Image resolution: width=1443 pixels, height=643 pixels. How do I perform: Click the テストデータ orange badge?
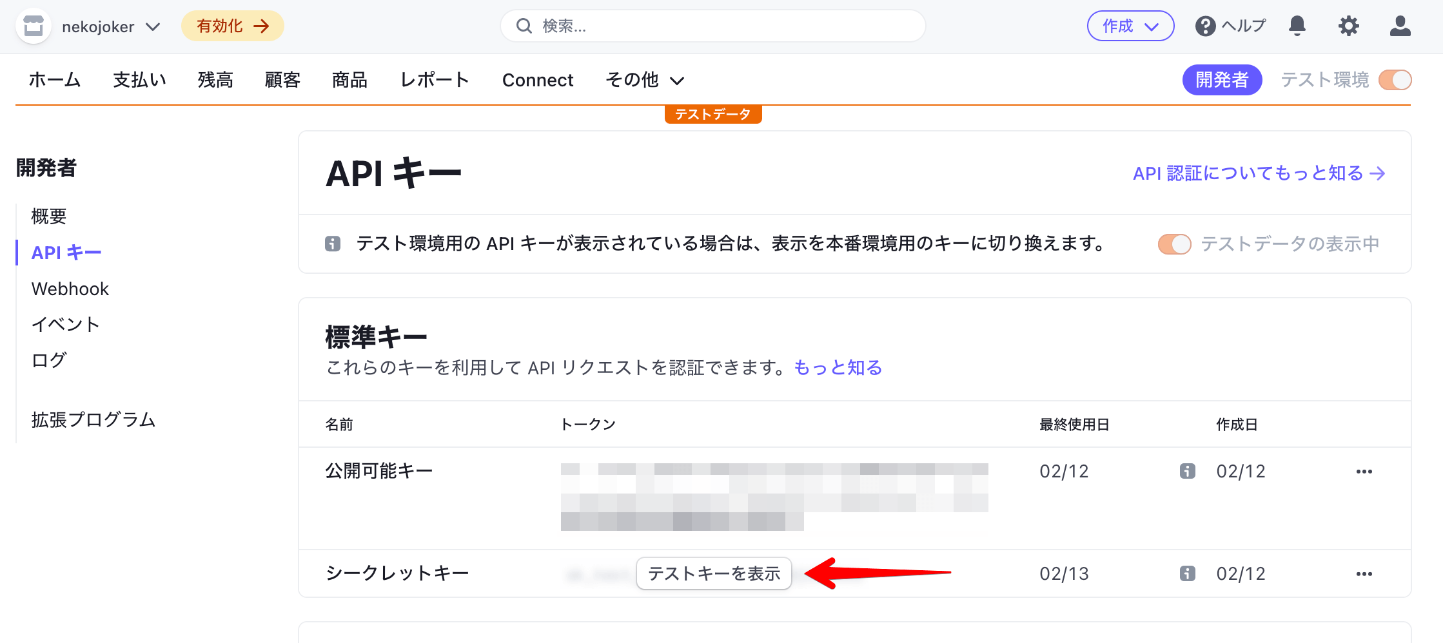tap(713, 115)
